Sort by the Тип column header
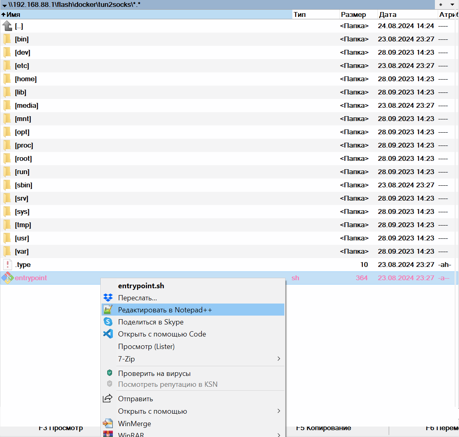The width and height of the screenshot is (459, 437). (316, 14)
